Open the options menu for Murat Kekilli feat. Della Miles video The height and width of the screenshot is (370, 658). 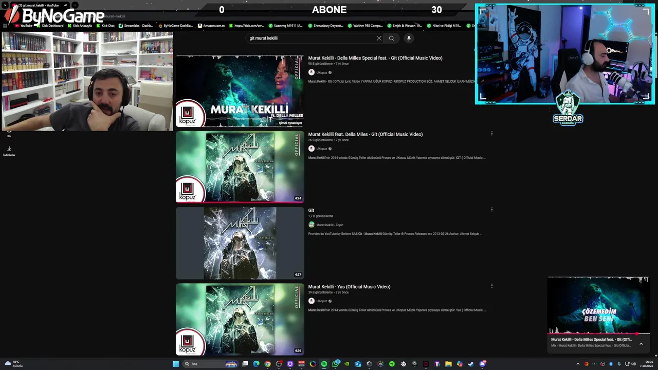(491, 134)
